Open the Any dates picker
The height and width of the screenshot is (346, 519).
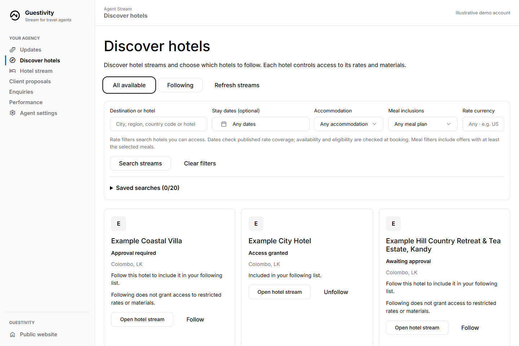coord(261,124)
